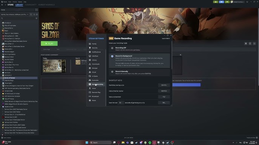Select the Record Manually radio option
The width and height of the screenshot is (259, 145).
(112, 72)
